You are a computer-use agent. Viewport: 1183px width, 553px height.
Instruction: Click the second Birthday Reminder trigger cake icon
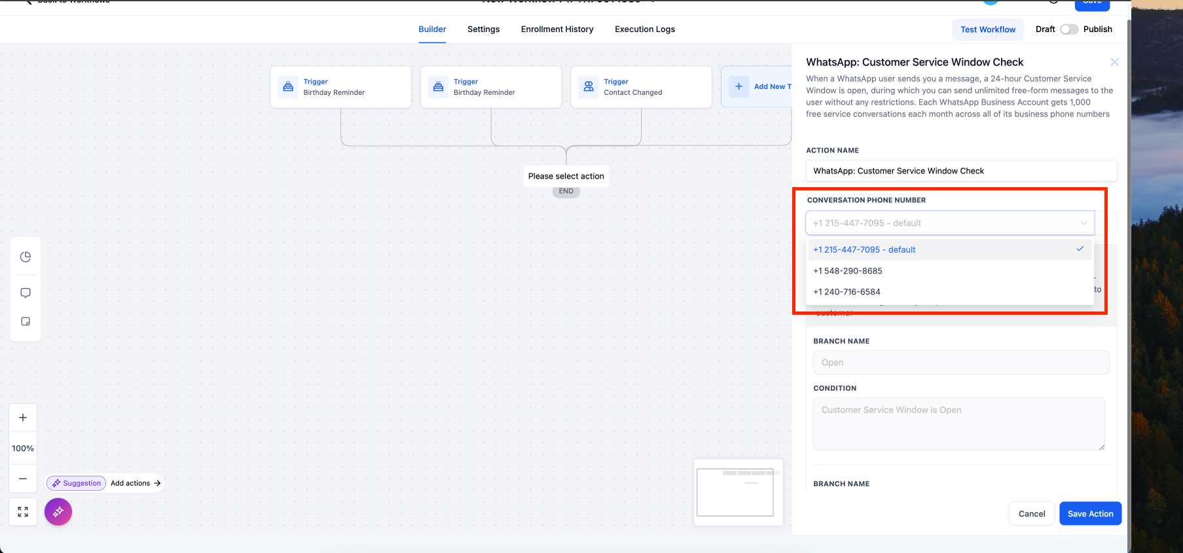[x=439, y=86]
